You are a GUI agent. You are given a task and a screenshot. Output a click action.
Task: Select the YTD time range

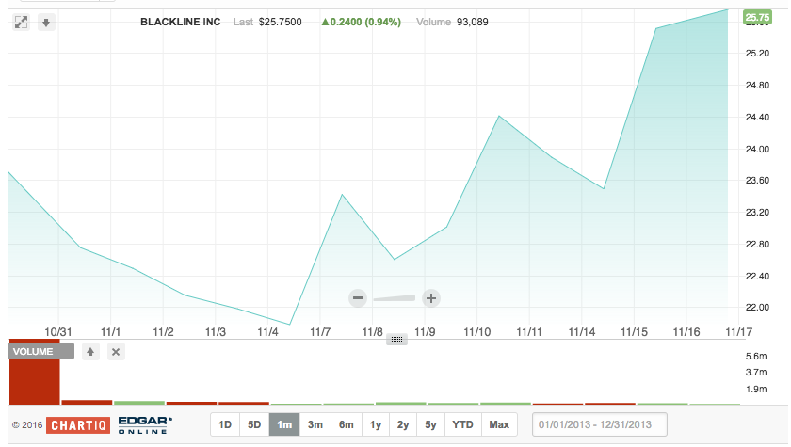point(462,424)
